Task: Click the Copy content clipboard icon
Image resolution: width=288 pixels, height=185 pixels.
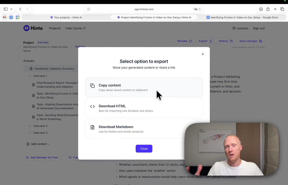Action: [92, 86]
